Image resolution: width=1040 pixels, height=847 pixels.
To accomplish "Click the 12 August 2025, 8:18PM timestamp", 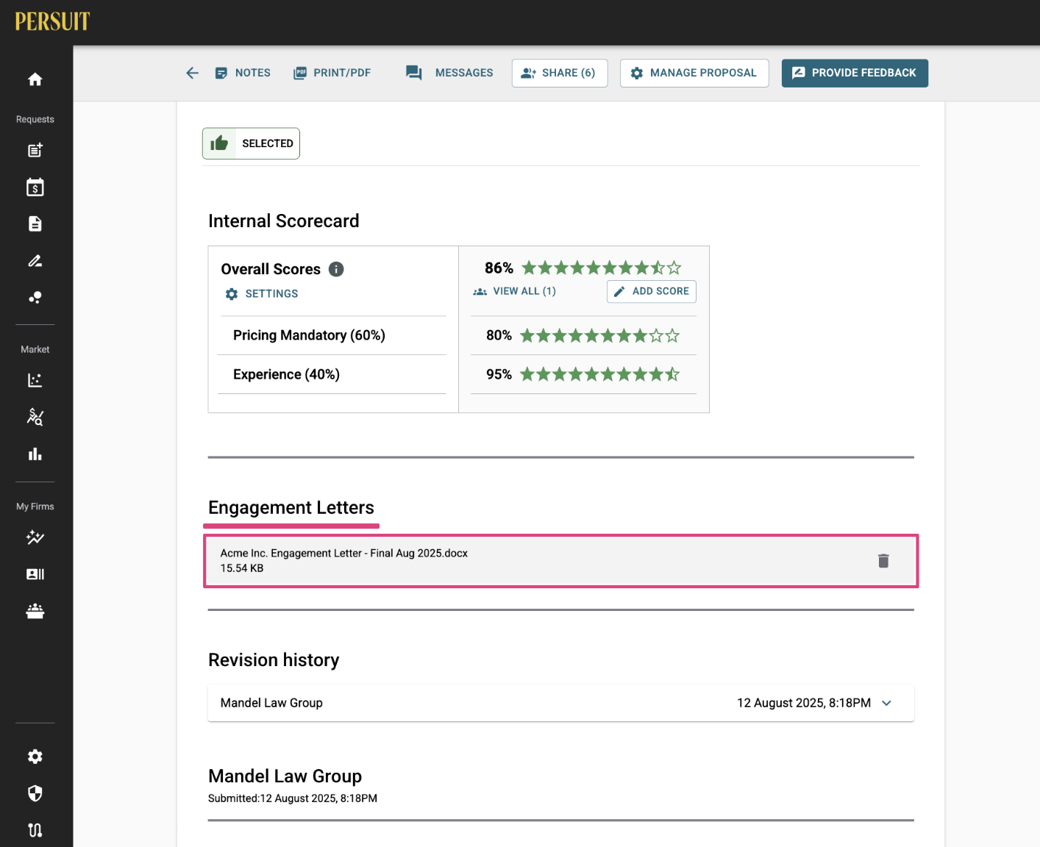I will point(804,703).
